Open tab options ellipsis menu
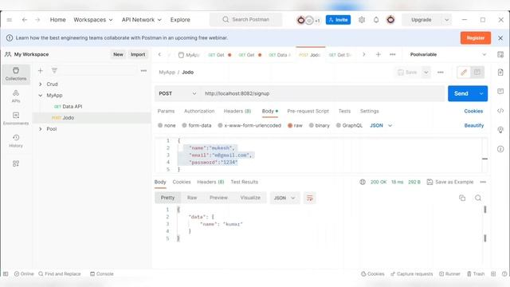 pyautogui.click(x=393, y=55)
